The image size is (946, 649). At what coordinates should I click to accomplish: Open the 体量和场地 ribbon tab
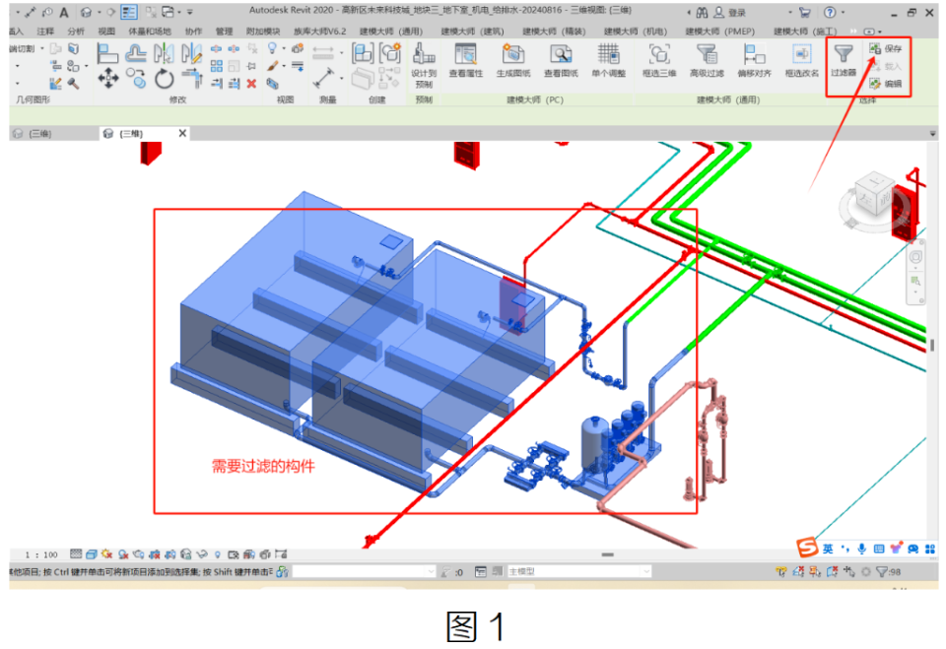click(150, 31)
